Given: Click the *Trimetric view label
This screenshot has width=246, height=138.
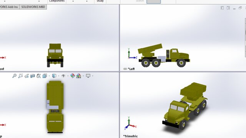Looking at the screenshot, I should (130, 136).
